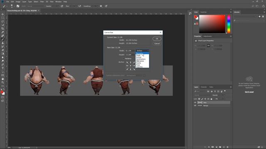
Task: Delete layer trash icon
Action: pos(227,147)
